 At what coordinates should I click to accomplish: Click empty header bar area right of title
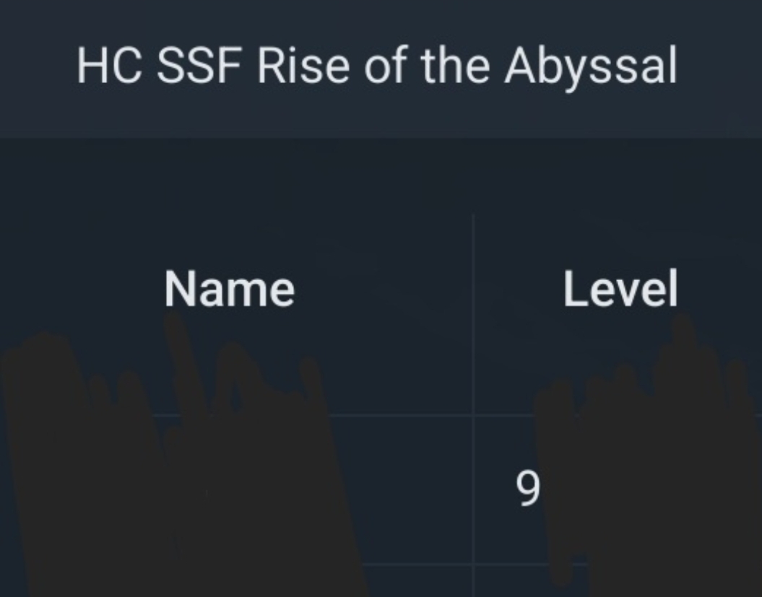pos(719,68)
